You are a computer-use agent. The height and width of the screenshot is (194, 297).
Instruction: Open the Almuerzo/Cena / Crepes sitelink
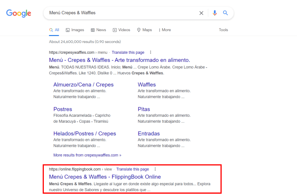pyautogui.click(x=83, y=85)
